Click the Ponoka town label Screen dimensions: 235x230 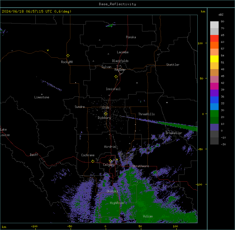pyautogui.click(x=131, y=37)
